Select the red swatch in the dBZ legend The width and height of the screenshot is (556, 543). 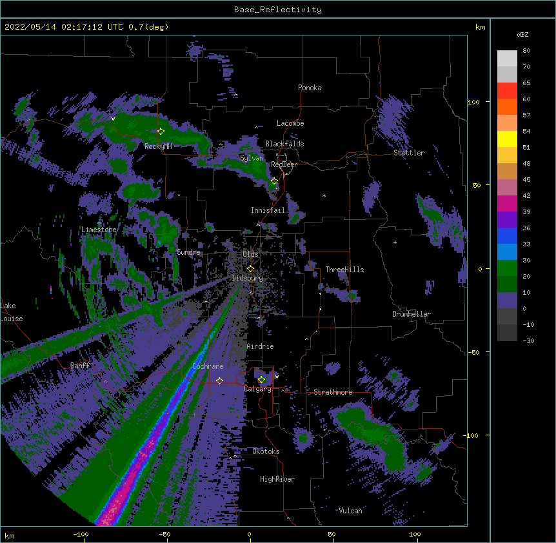pos(507,91)
